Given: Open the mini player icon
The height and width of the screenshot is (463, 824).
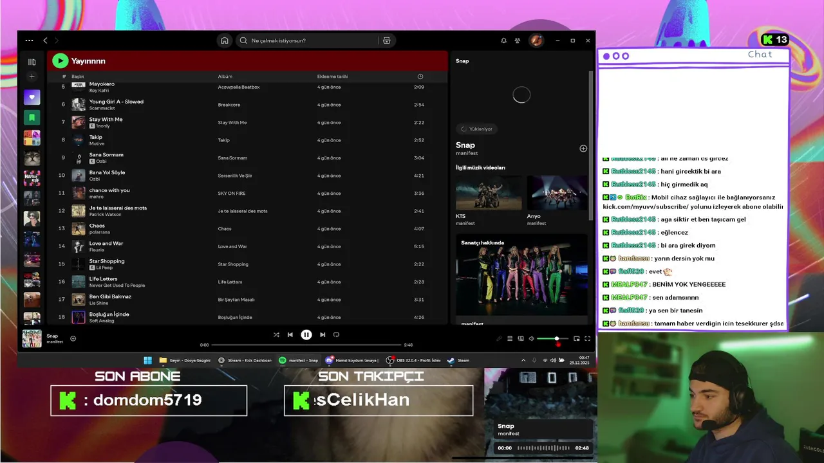Looking at the screenshot, I should click(x=577, y=338).
